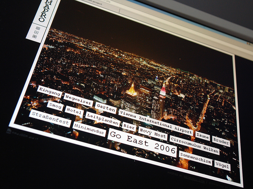
Task: Open the Minimundus tag
Action: [89, 129]
